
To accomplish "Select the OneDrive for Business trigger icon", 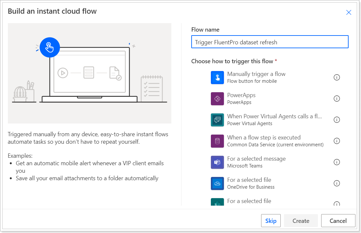I will (217, 183).
